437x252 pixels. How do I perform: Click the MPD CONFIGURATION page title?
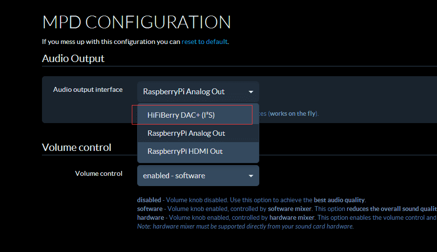136,22
